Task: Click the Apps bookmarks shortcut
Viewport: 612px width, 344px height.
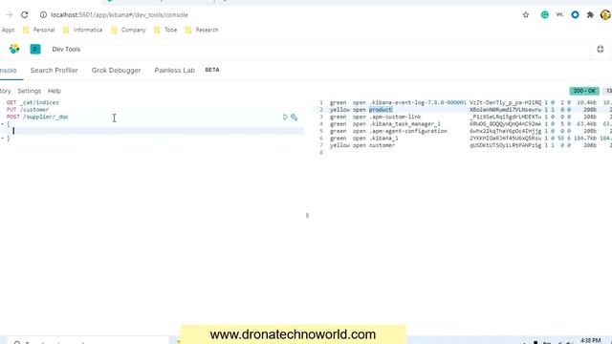Action: pos(8,30)
